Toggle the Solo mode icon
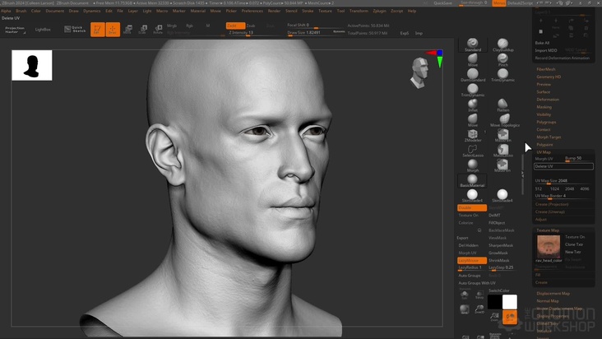Screen dimensions: 602x339 coord(465,295)
